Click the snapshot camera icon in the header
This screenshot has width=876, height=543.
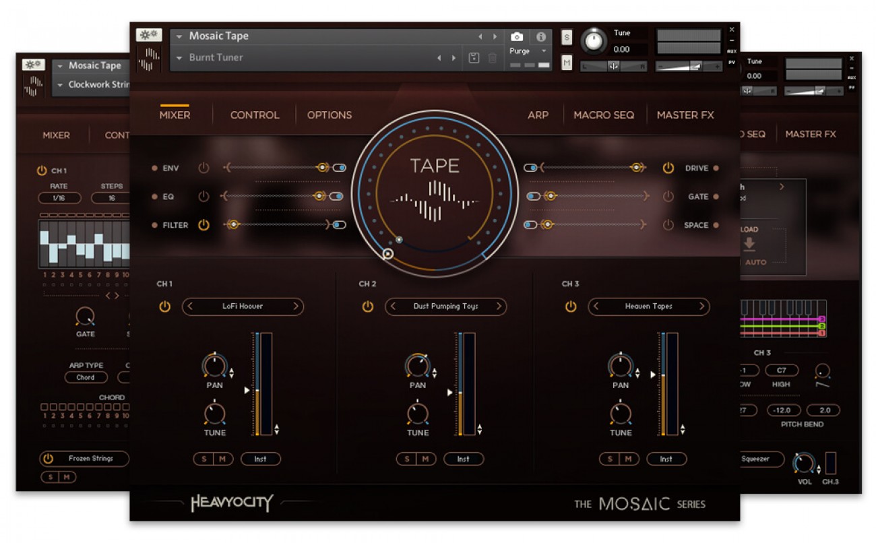(x=516, y=37)
